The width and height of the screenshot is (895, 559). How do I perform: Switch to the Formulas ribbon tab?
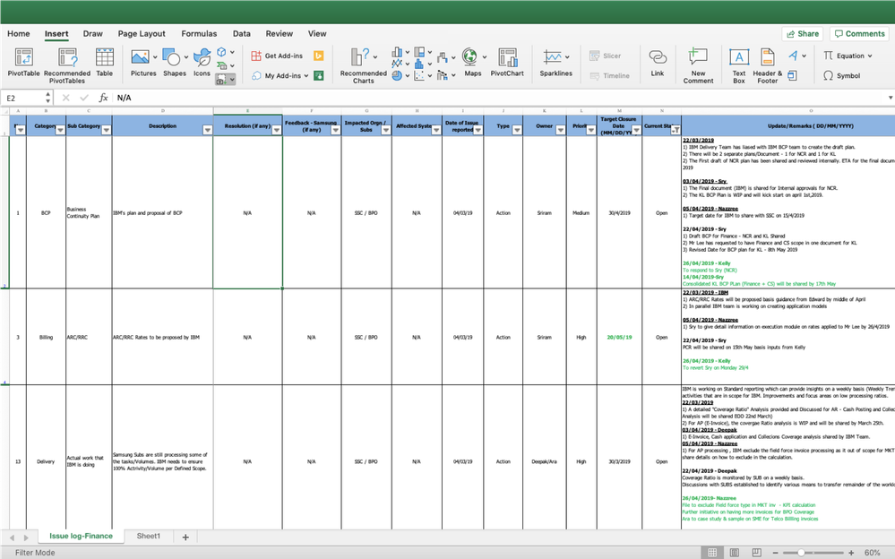tap(199, 33)
